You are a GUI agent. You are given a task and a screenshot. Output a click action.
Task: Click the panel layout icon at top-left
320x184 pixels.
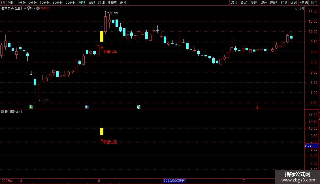tap(3, 3)
